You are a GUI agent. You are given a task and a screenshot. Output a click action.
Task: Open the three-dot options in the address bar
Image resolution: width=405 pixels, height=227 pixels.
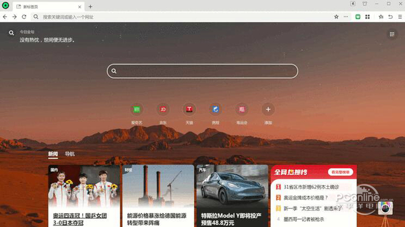(x=346, y=17)
